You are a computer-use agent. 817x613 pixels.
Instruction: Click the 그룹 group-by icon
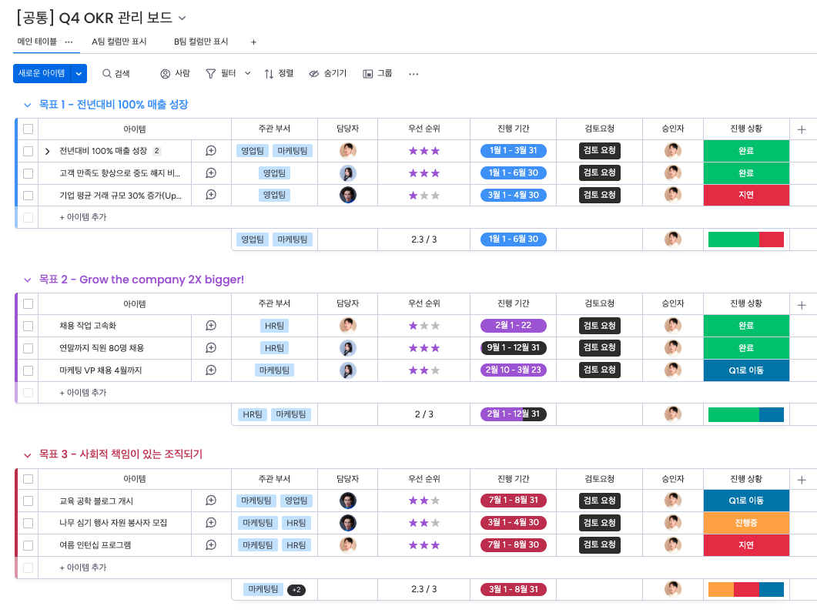(368, 74)
